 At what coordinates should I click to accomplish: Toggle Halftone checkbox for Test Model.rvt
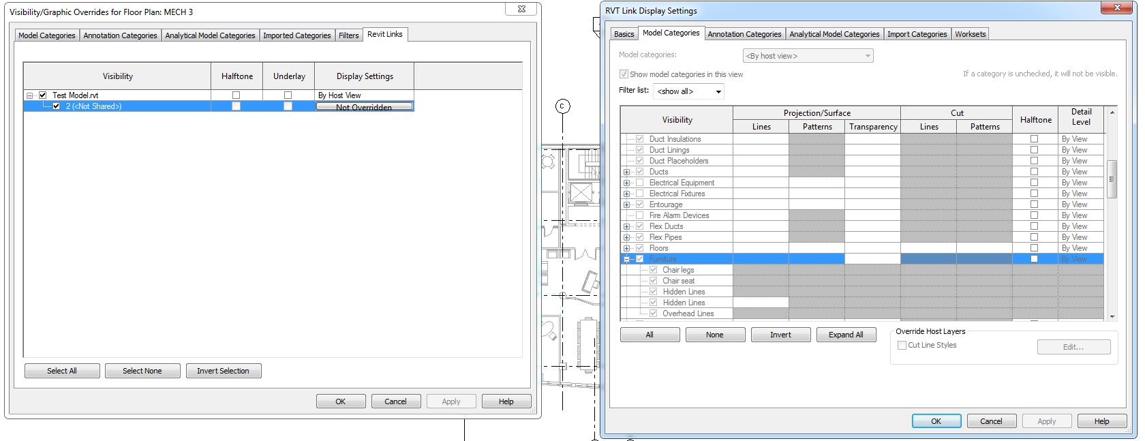[236, 95]
